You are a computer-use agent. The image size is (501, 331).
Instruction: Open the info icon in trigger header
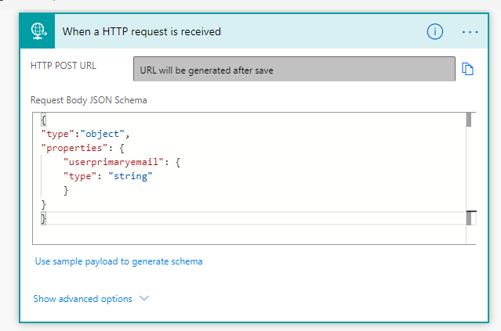(x=434, y=31)
